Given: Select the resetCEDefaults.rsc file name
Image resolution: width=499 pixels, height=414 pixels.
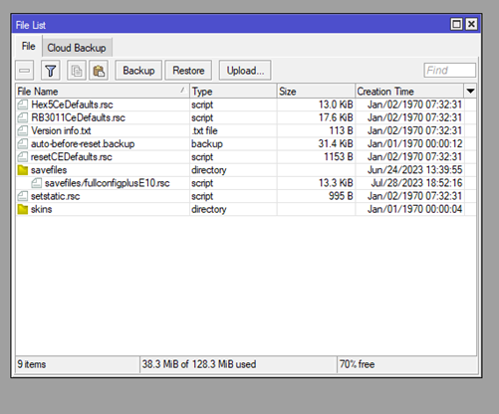Looking at the screenshot, I should (x=72, y=156).
